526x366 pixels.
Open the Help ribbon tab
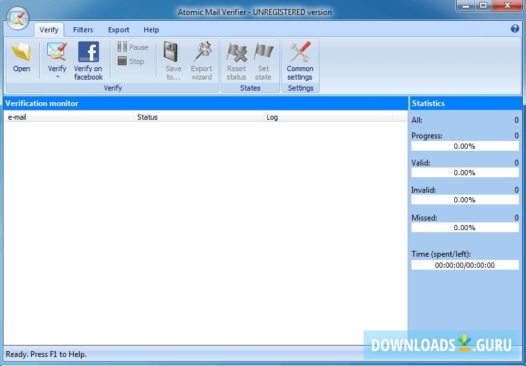(x=151, y=30)
